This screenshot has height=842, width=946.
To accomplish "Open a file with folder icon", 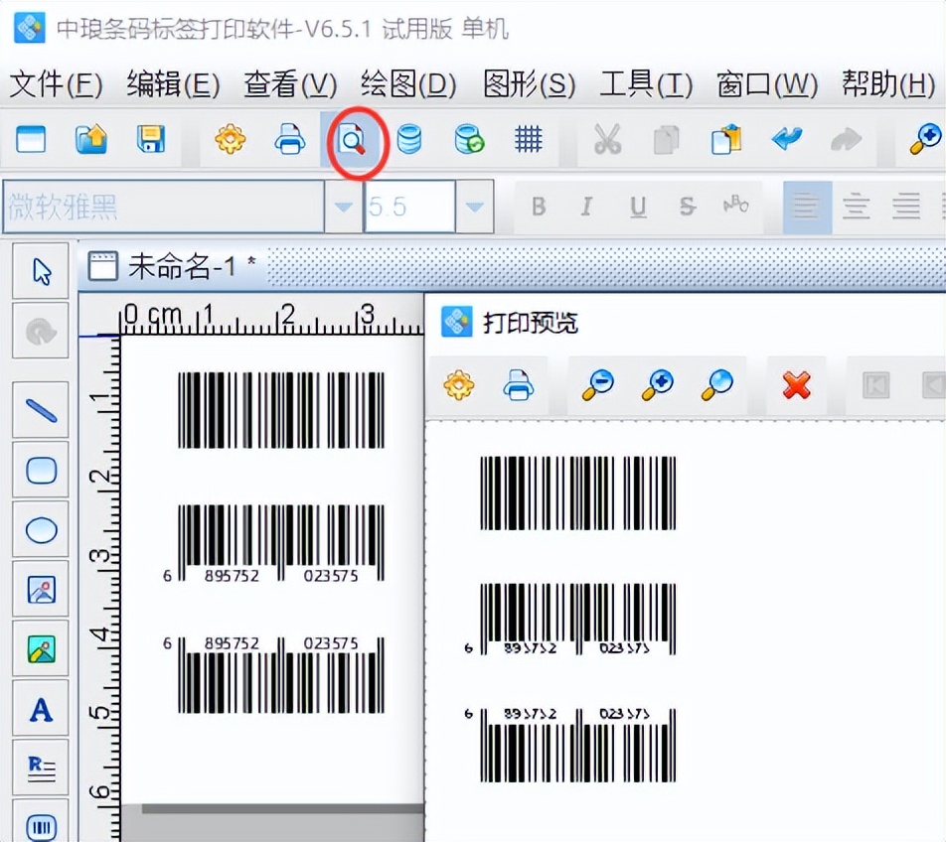I will pos(91,139).
